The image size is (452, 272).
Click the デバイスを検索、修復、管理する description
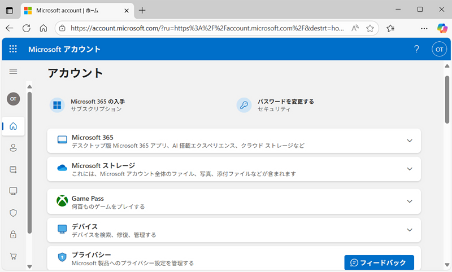114,235
